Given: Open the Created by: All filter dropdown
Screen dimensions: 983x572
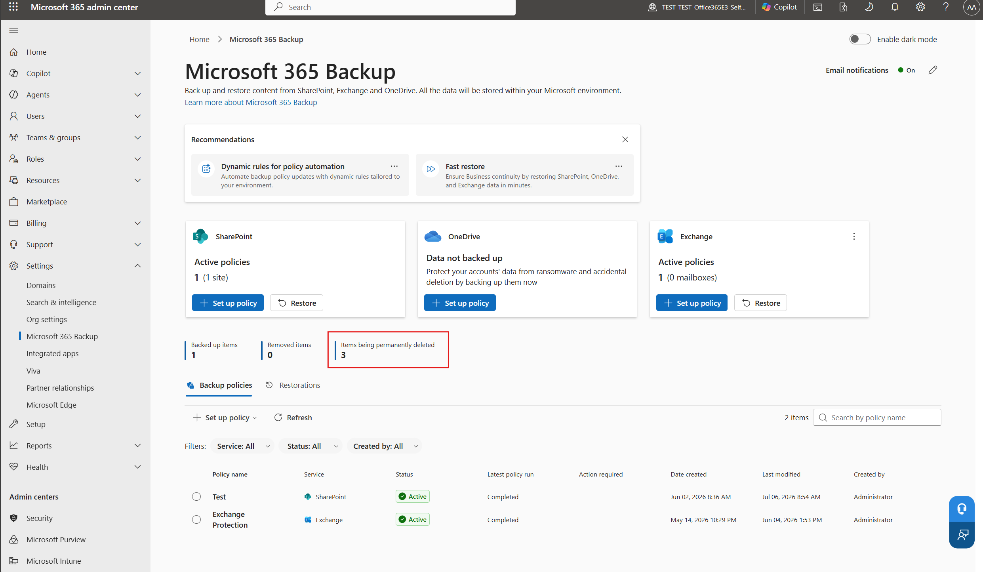Looking at the screenshot, I should 385,446.
